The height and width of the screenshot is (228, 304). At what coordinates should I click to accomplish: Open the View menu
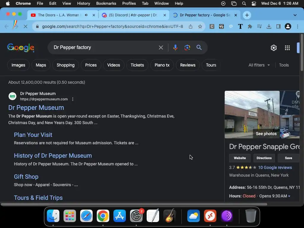click(x=66, y=4)
